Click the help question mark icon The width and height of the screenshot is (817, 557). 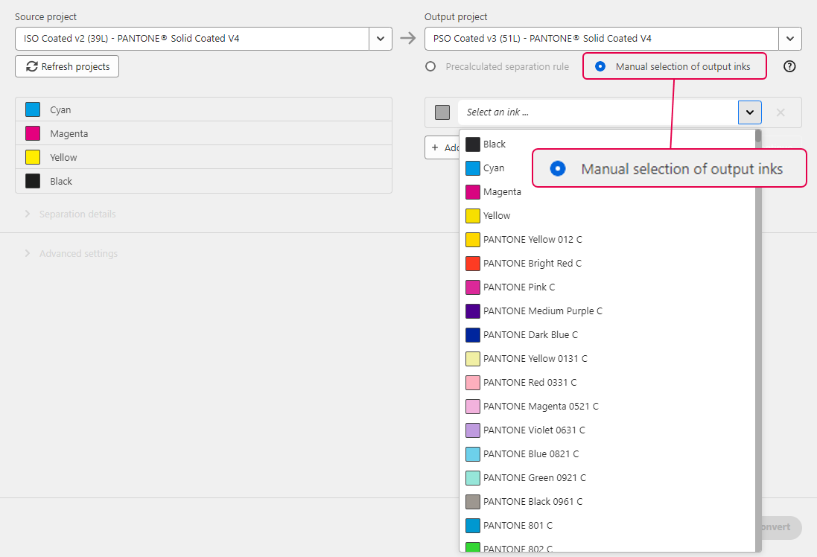(789, 66)
